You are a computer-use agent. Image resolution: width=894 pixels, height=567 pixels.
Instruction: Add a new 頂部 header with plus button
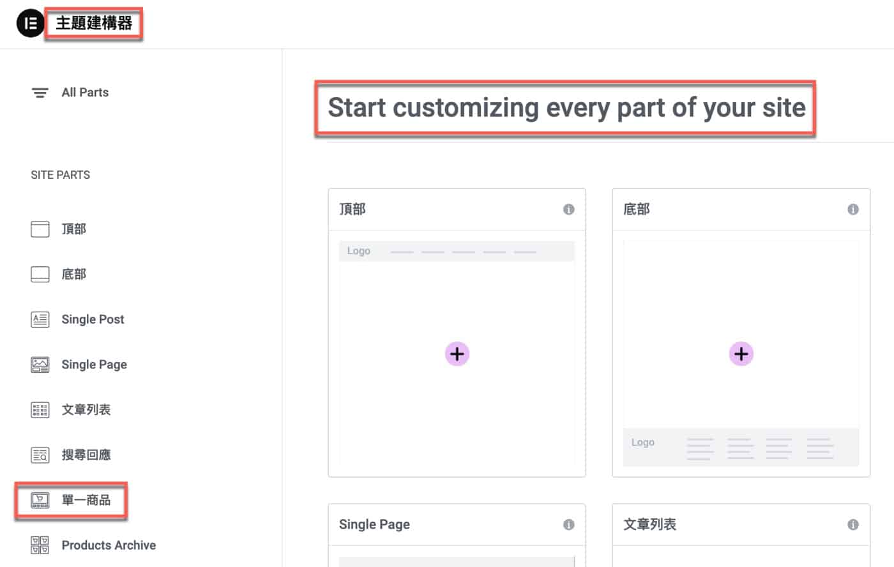457,354
